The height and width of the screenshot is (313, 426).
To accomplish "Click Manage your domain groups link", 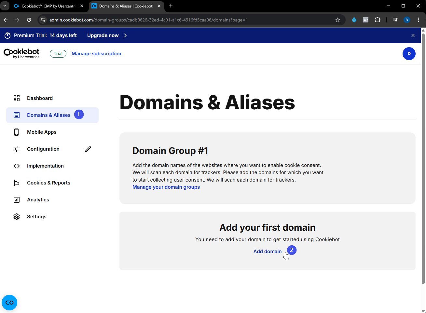I will point(166,187).
